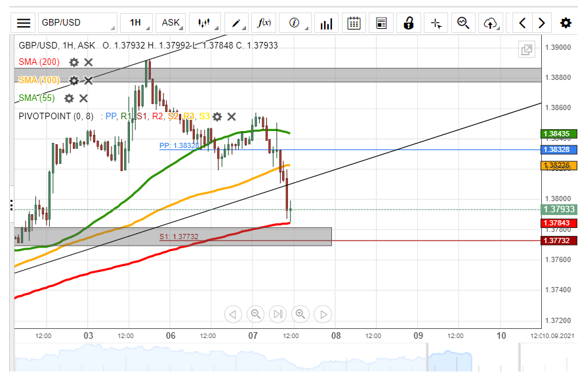Click the SMA (55) indicator label
Viewport: 578px width, 382px height.
tap(37, 98)
